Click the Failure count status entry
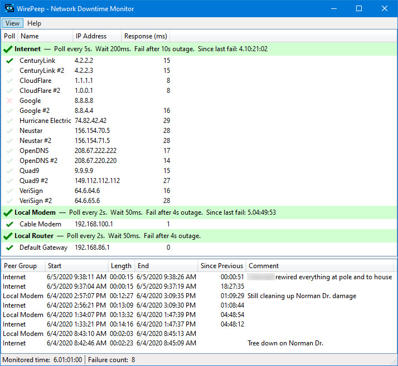 (111, 360)
